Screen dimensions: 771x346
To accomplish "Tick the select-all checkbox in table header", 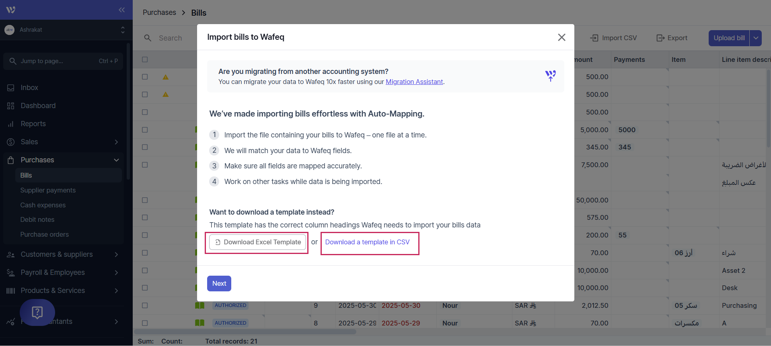I will pos(145,59).
